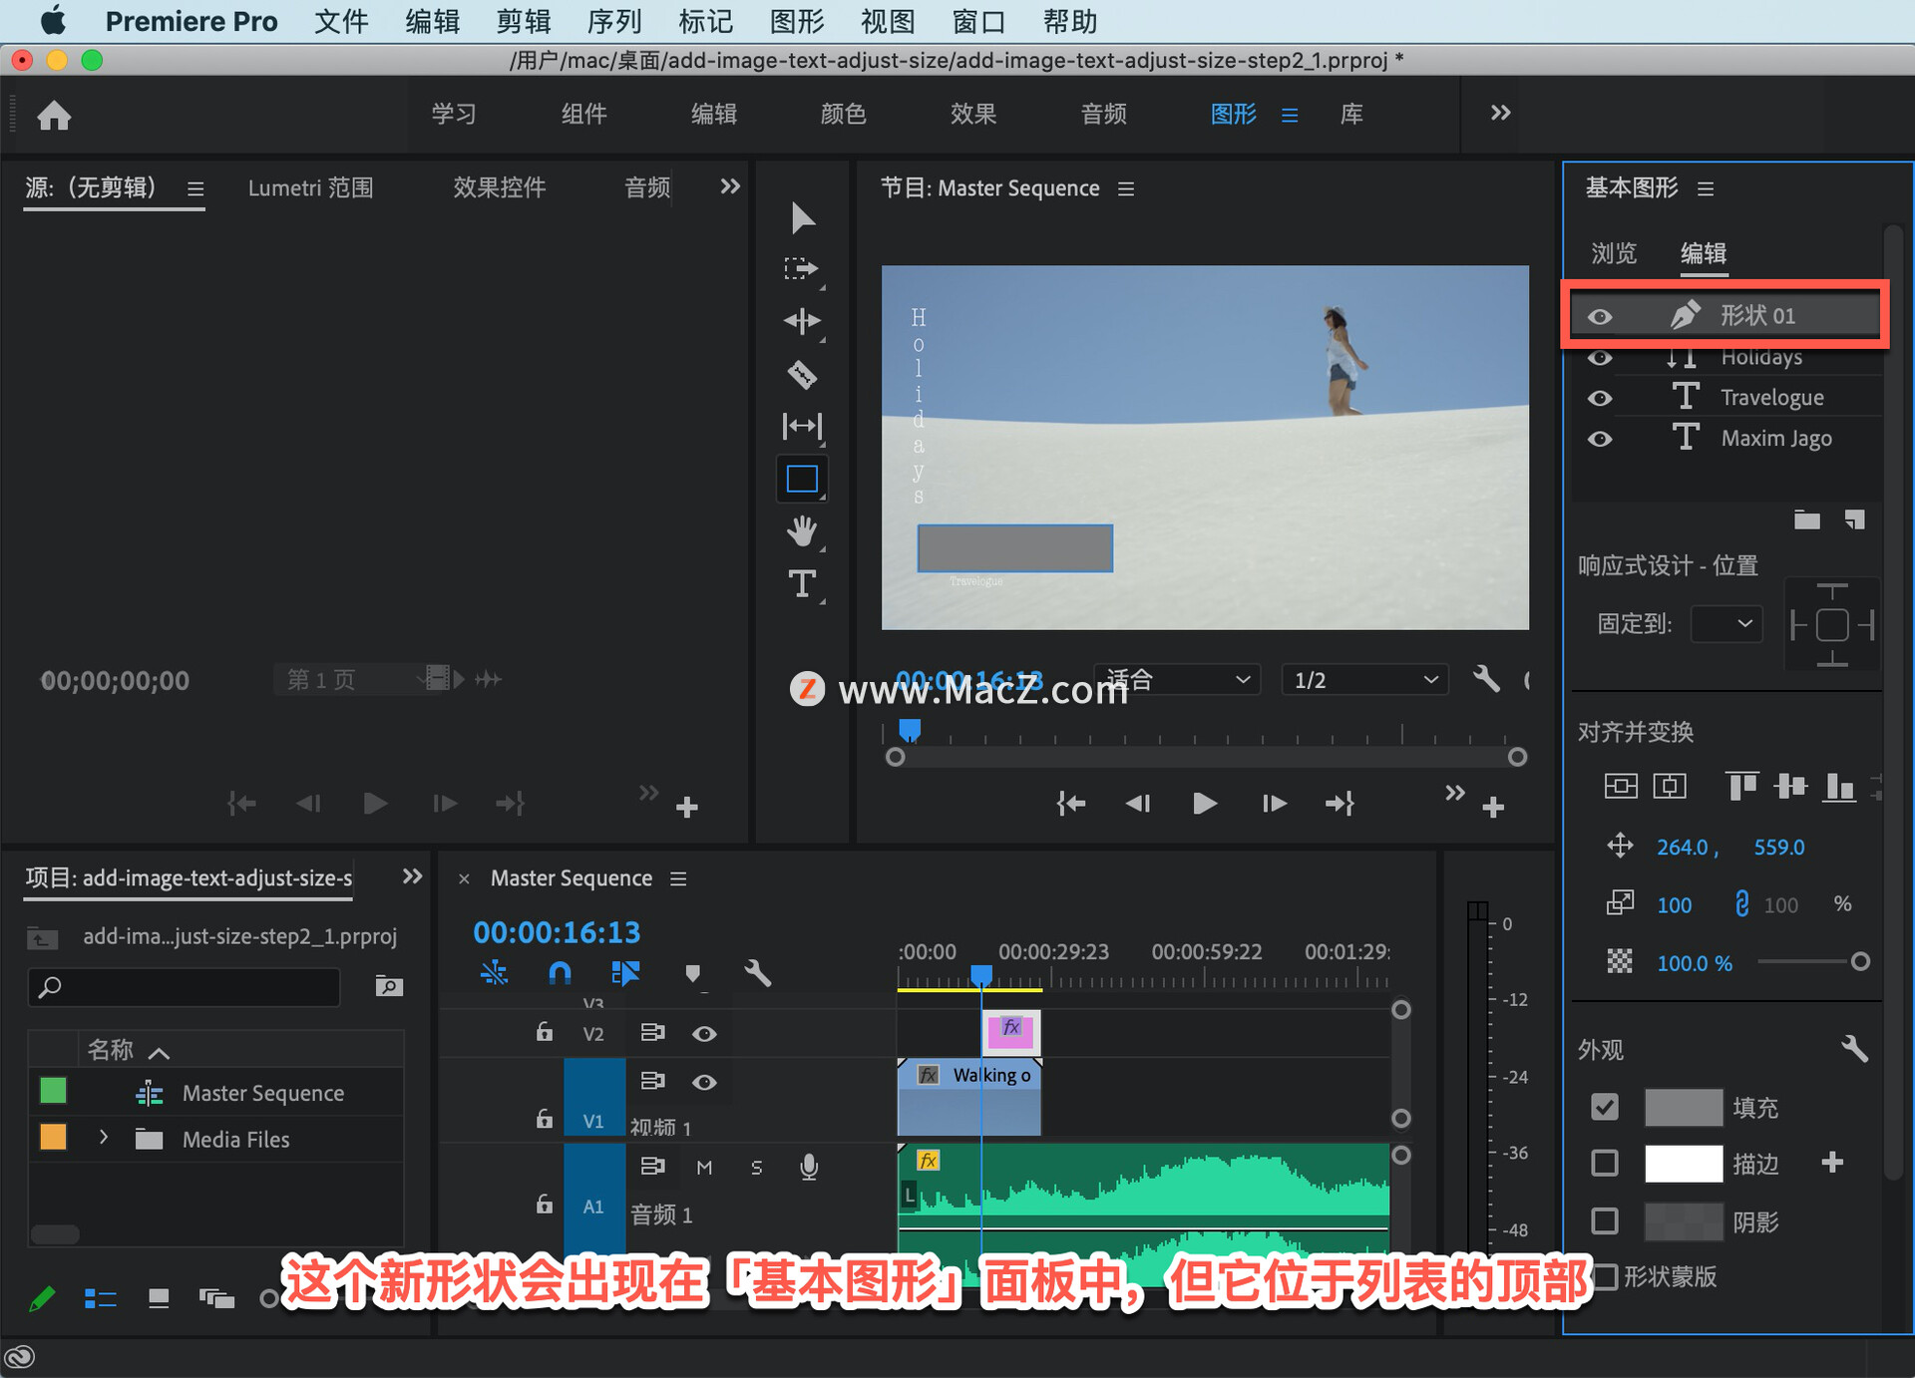Toggle timeline Snap magnet icon
This screenshot has height=1378, width=1915.
tap(561, 972)
